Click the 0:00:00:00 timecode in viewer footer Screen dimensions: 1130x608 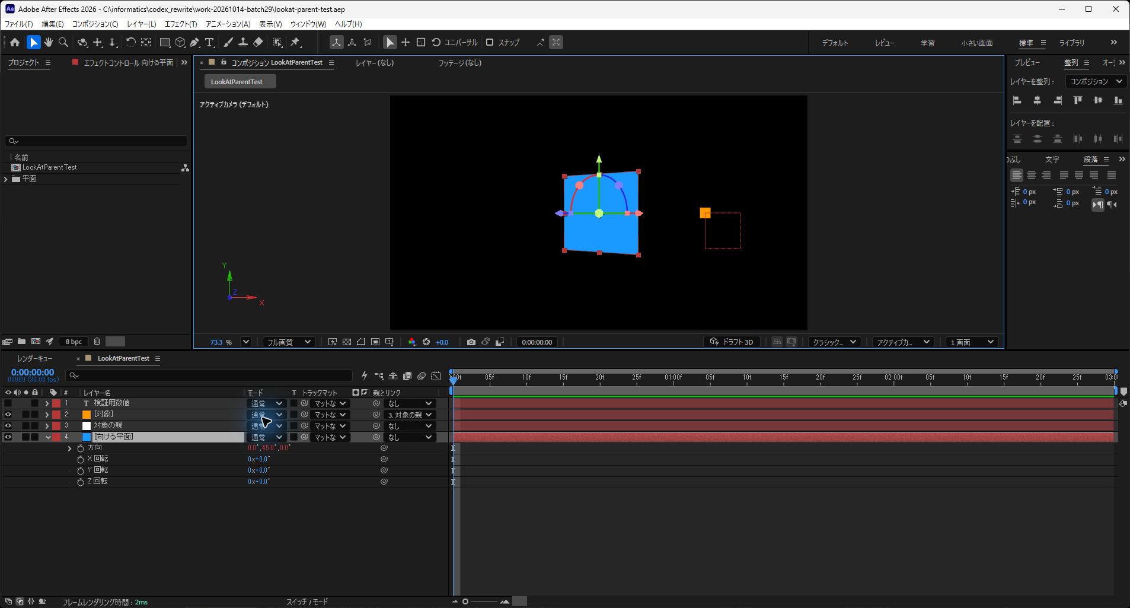coord(537,342)
